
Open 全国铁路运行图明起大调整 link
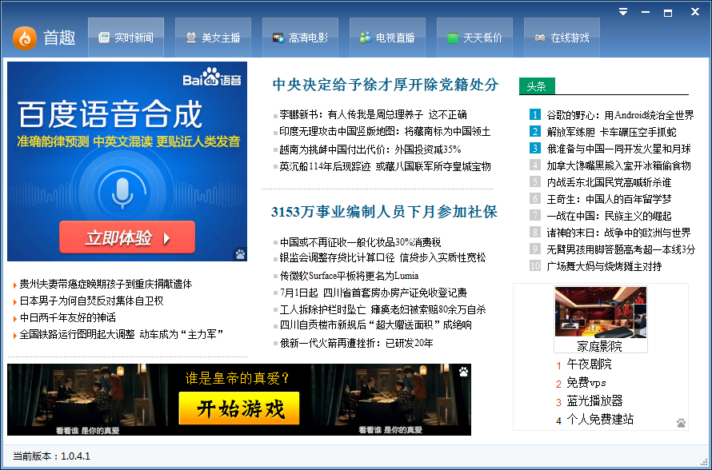coord(122,334)
